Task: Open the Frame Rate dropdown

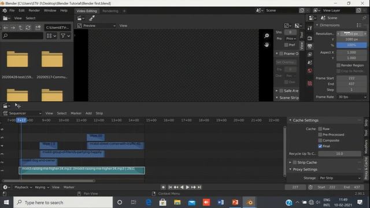Action: tap(351, 97)
